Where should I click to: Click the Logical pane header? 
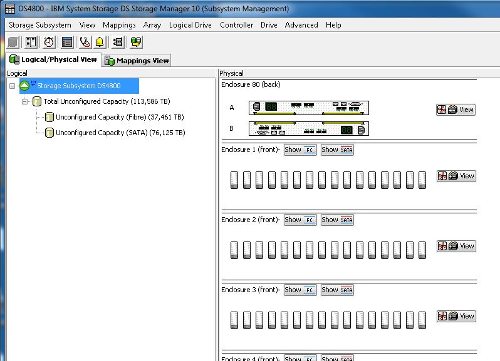17,73
